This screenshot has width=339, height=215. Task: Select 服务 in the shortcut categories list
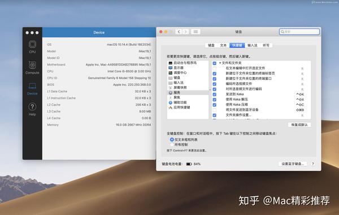188,93
